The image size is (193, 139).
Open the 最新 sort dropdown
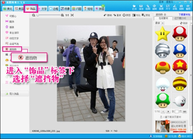coord(159,23)
